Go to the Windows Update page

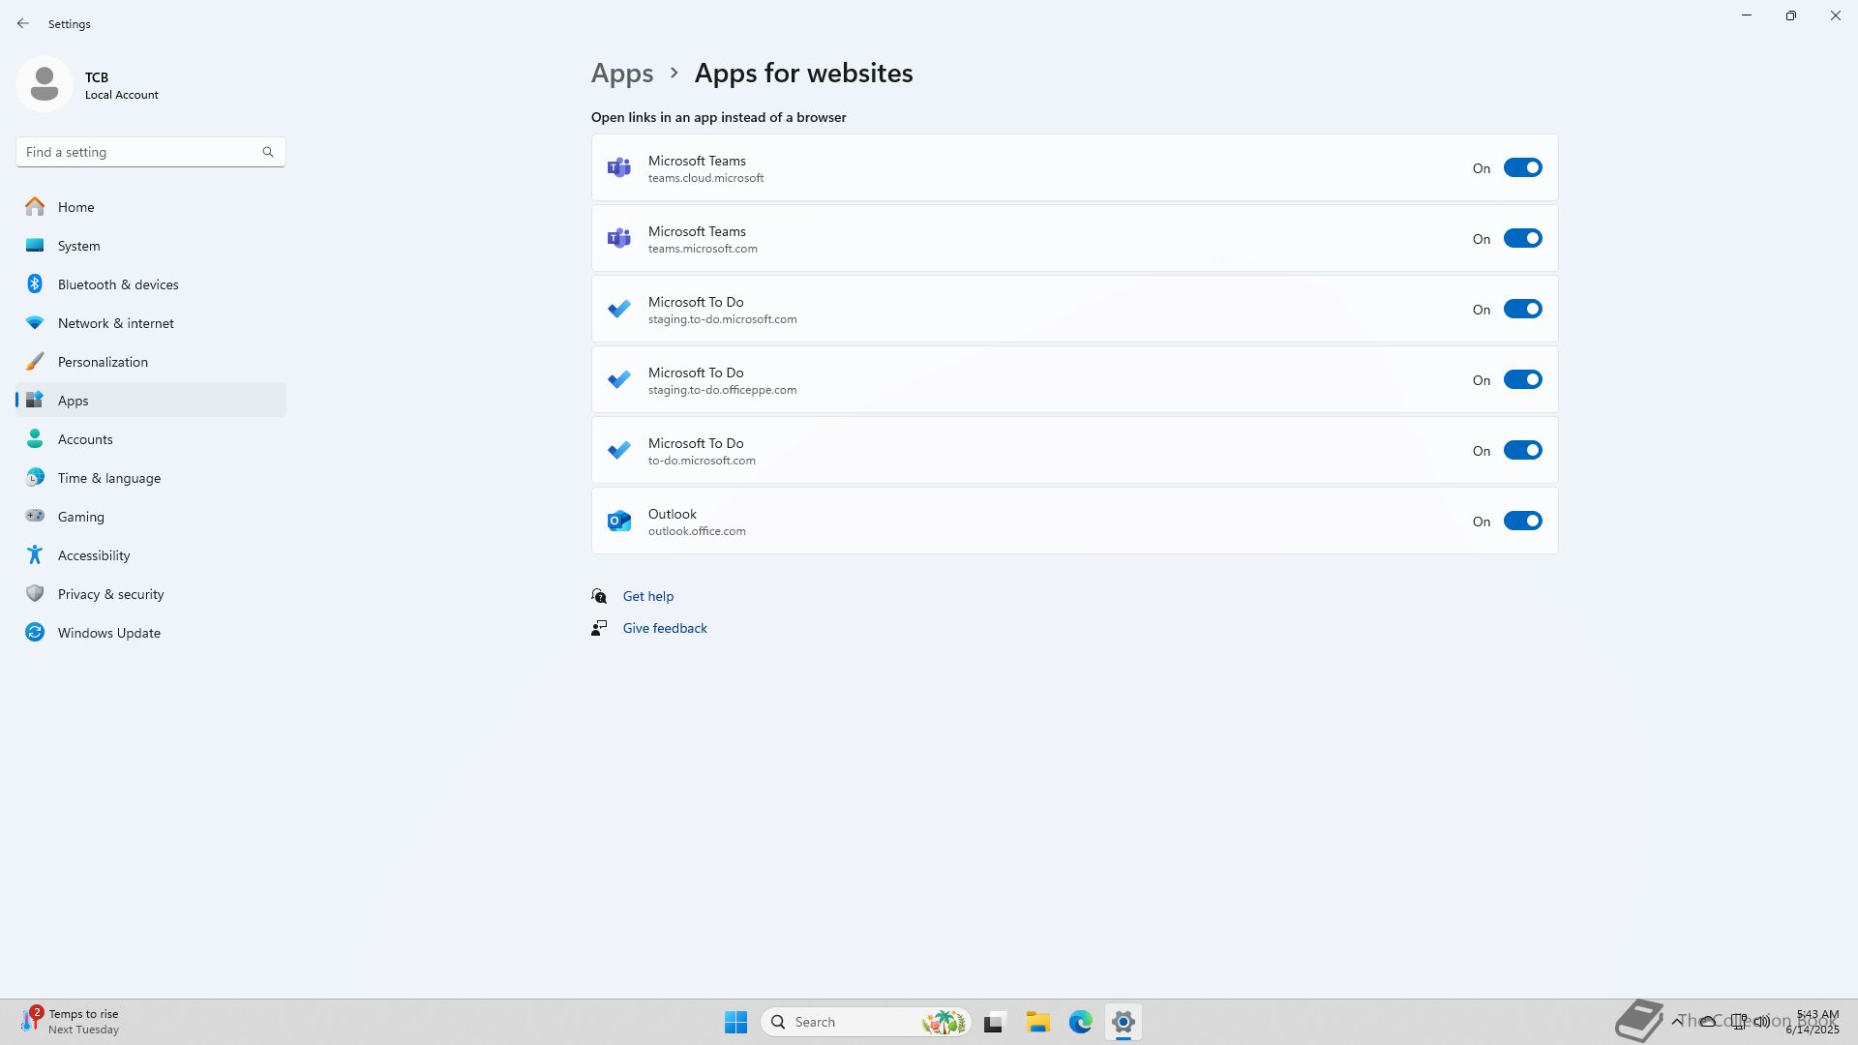(x=108, y=633)
